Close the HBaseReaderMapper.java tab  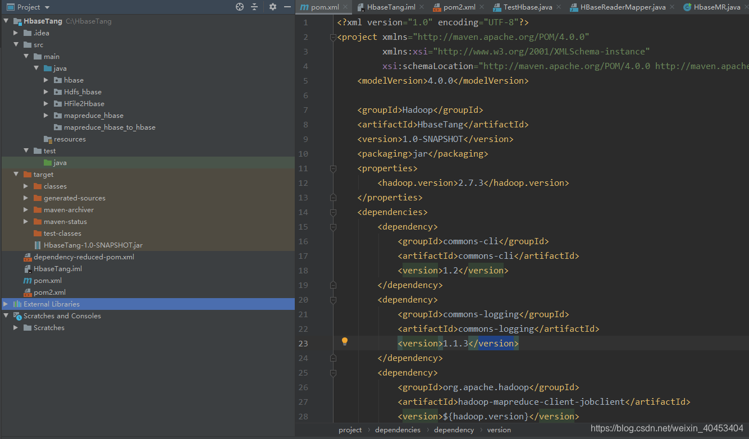pos(672,7)
